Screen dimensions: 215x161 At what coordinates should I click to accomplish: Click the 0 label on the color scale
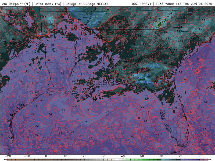[46, 156]
